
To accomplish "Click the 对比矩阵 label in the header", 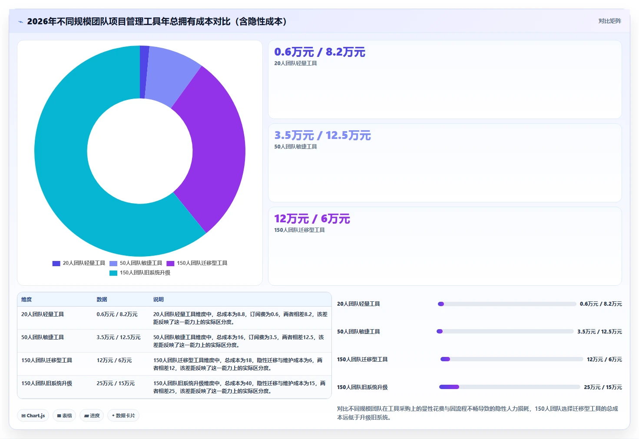I will coord(609,21).
